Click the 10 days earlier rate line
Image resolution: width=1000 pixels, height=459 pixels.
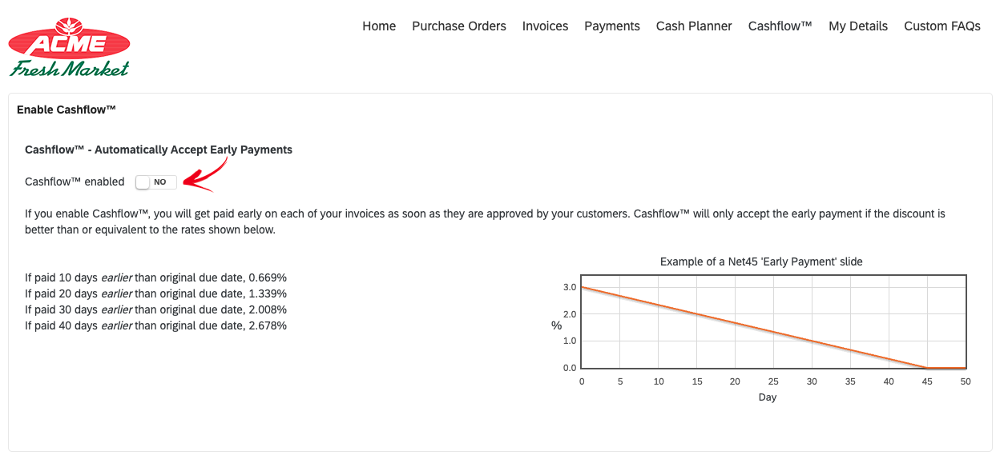tap(156, 277)
